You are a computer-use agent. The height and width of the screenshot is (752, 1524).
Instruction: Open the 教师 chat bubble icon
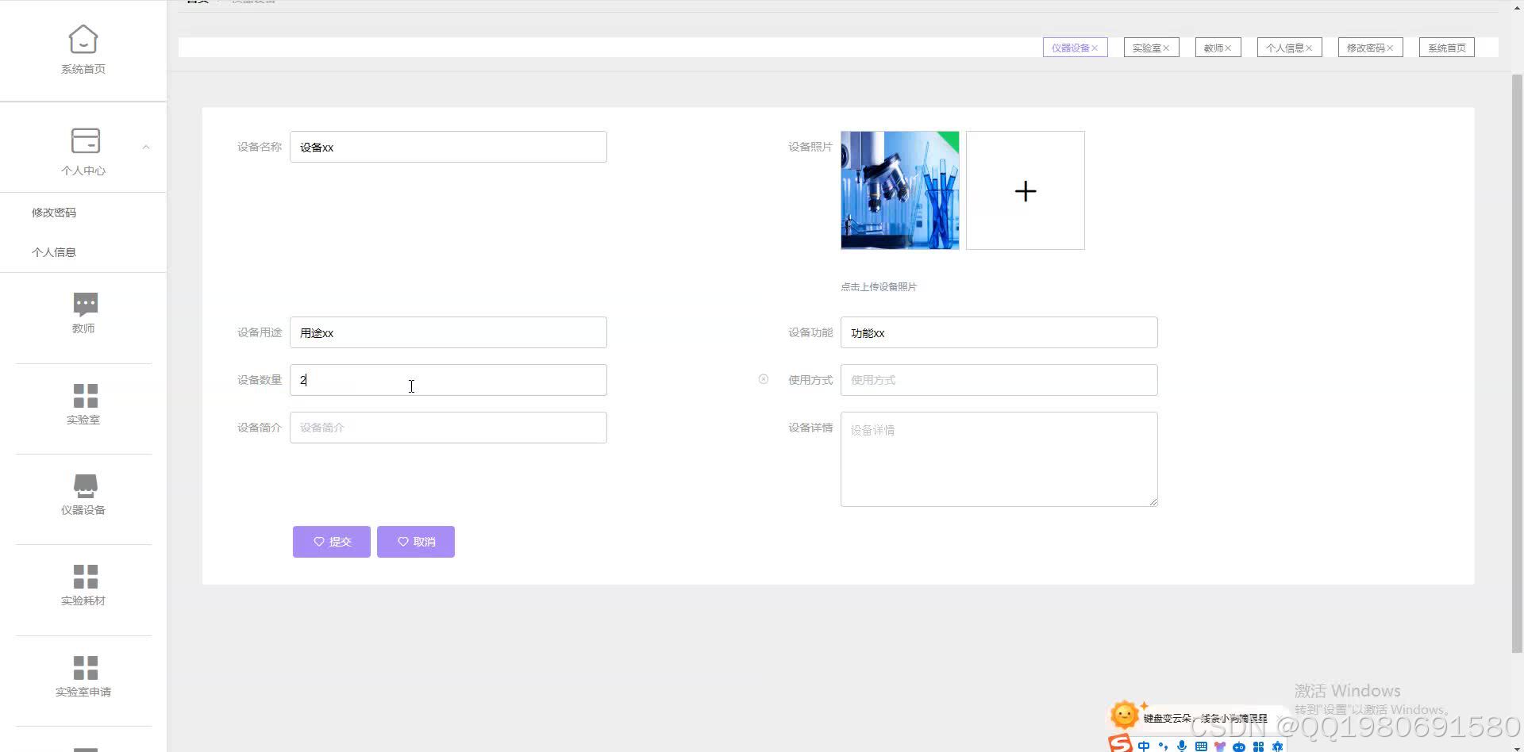point(85,305)
